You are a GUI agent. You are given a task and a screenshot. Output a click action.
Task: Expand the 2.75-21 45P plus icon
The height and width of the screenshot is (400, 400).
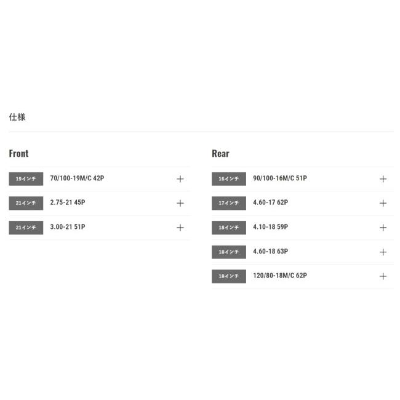tap(180, 203)
